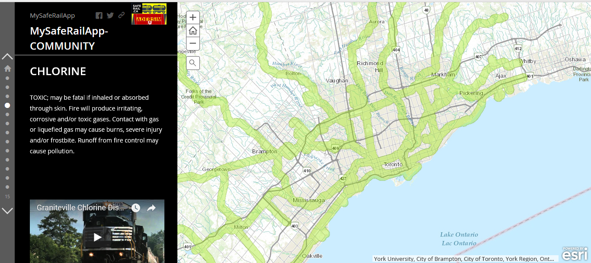Click the Highway 404 shield
591x263 pixels.
pyautogui.click(x=396, y=50)
